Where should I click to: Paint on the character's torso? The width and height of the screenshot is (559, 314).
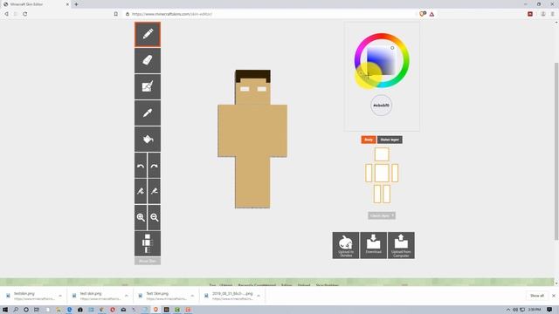click(x=252, y=130)
